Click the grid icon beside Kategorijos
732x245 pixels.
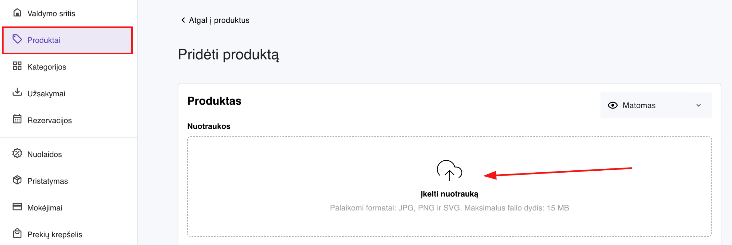17,66
